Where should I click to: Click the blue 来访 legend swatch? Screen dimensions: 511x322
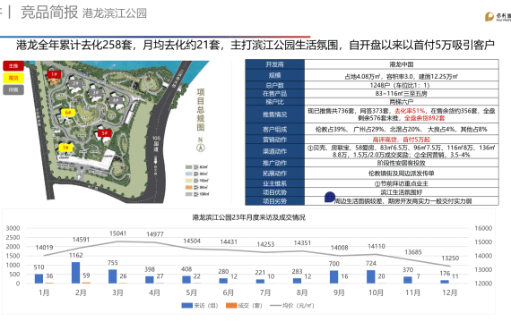pyautogui.click(x=187, y=305)
